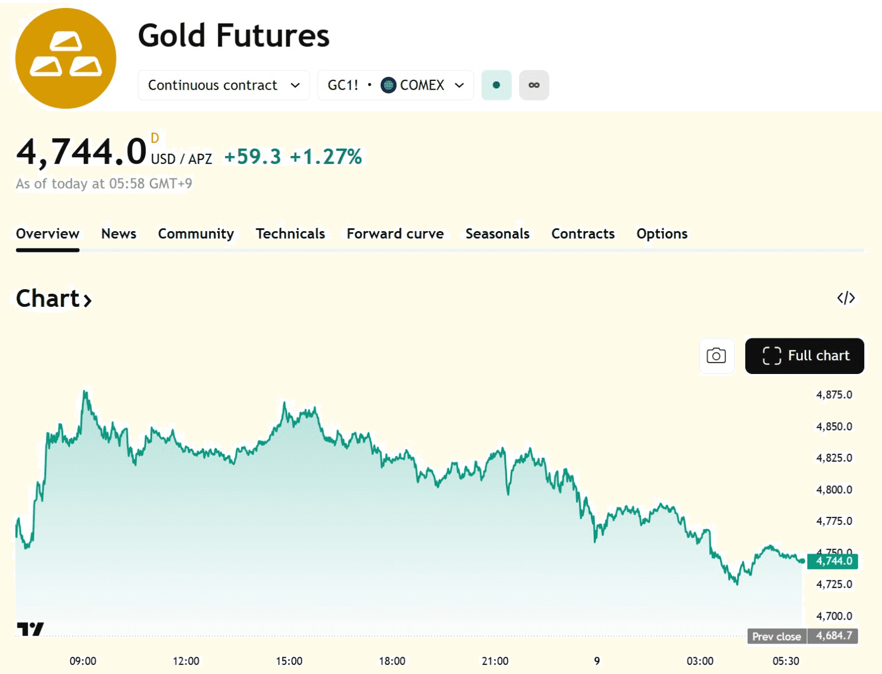The height and width of the screenshot is (674, 882).
Task: Click the TradingView logo on chart
Action: point(30,629)
